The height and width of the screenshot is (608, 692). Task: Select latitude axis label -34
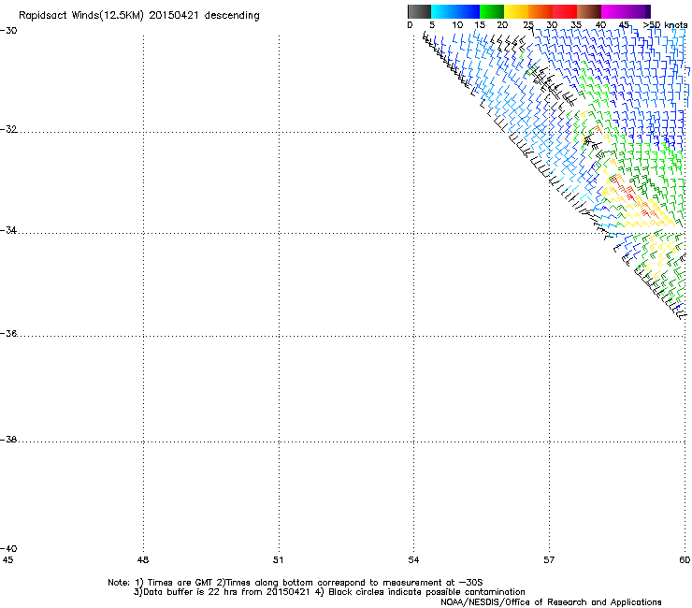coord(8,230)
